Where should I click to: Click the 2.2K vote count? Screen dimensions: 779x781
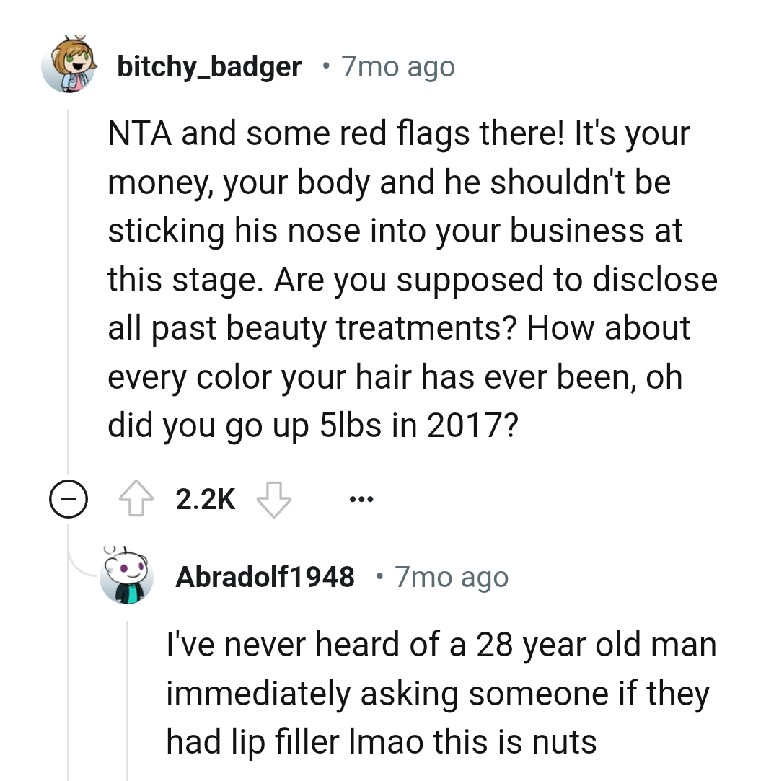pos(204,498)
